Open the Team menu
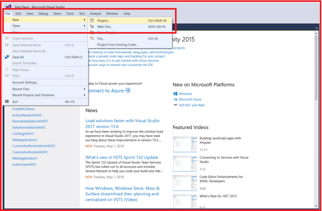The width and height of the screenshot is (322, 211). 57,13
